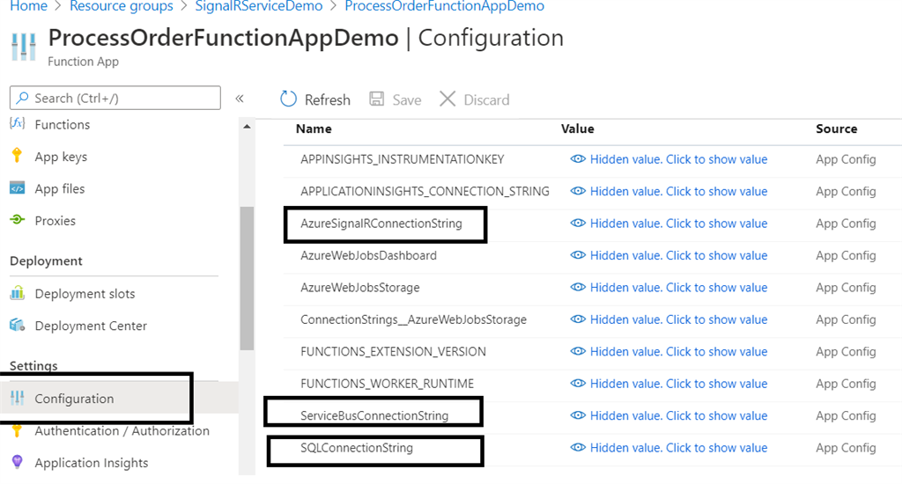Select ServiceBusConnectionString setting name
This screenshot has height=484, width=902.
[373, 415]
